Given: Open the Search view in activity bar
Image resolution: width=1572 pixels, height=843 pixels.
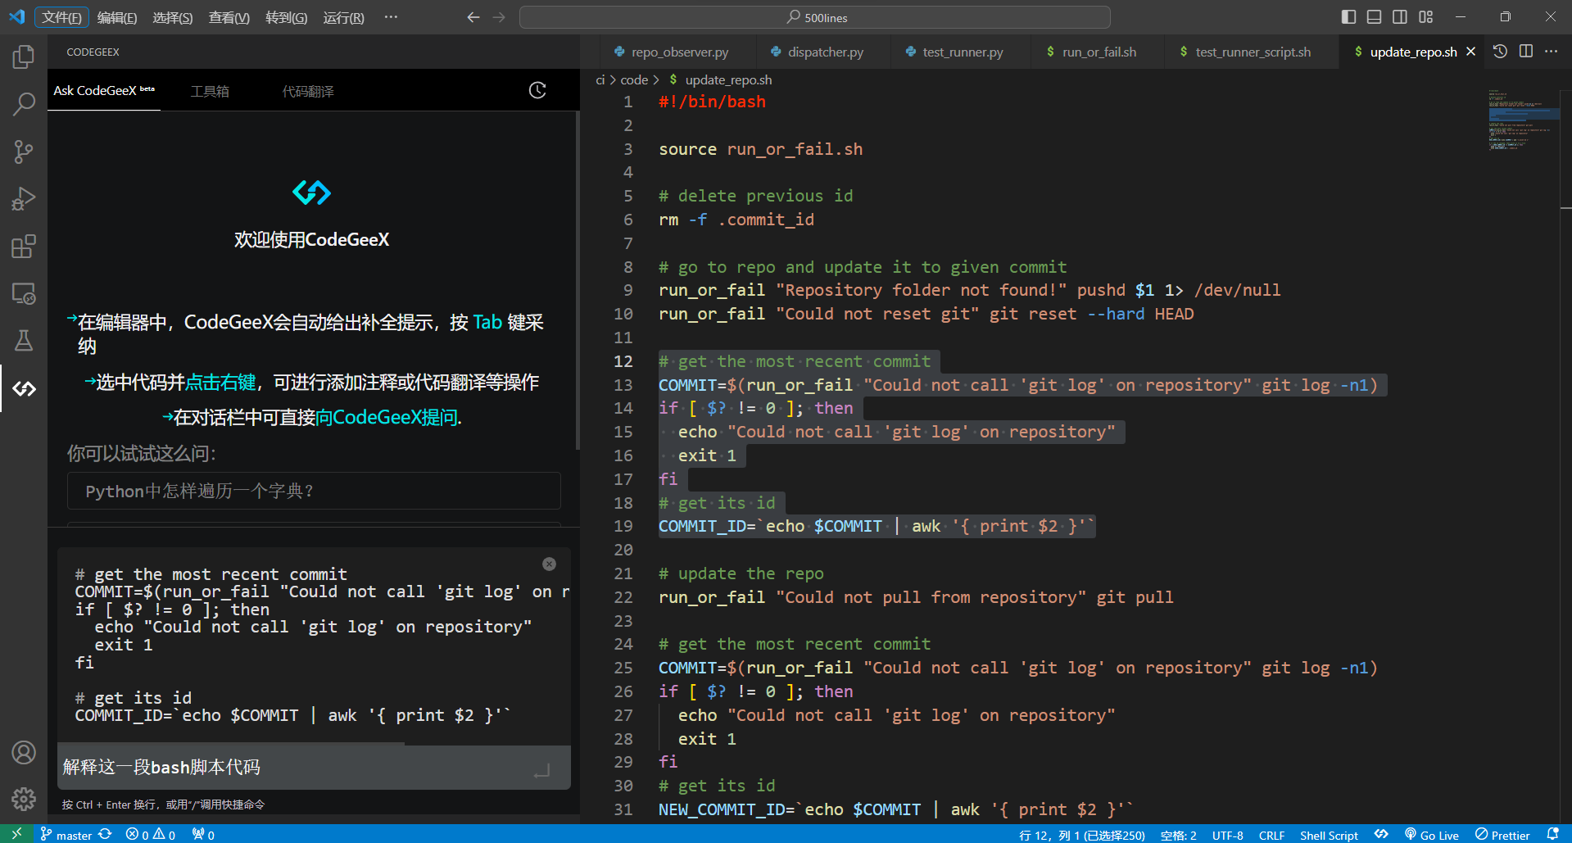Looking at the screenshot, I should tap(24, 104).
